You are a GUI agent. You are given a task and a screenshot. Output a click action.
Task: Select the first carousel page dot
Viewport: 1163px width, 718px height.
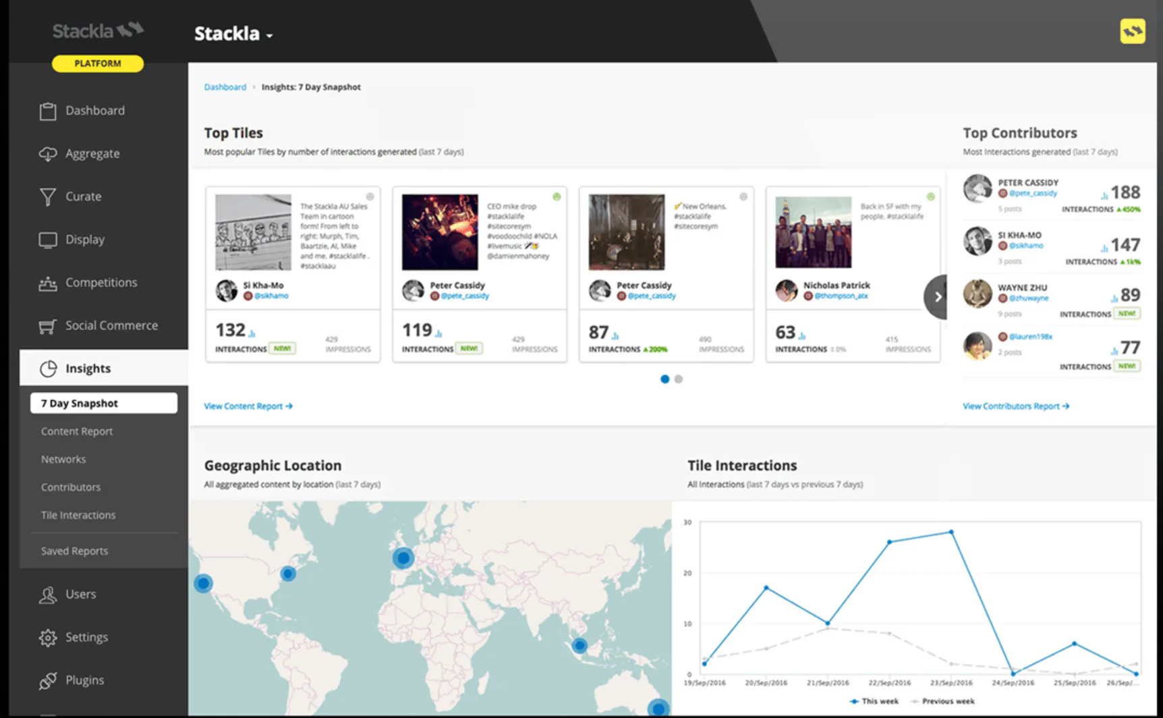665,379
